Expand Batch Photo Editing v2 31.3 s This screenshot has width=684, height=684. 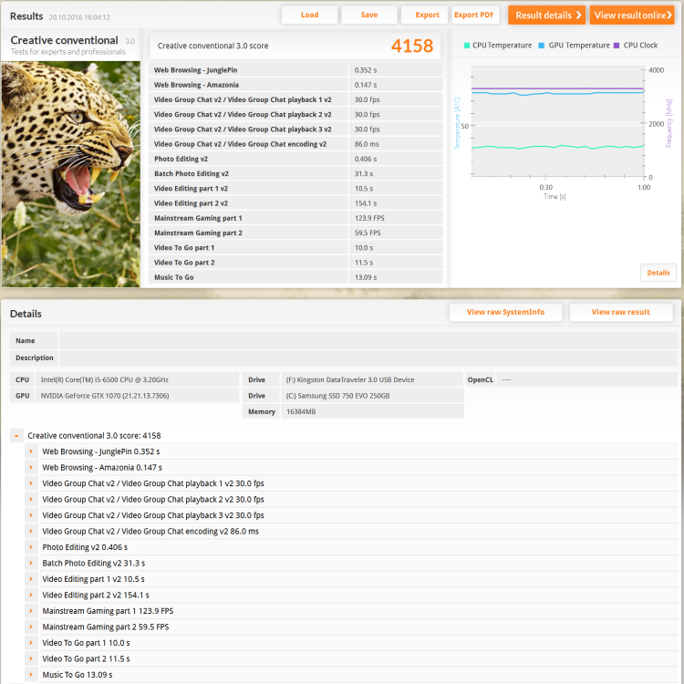click(31, 564)
